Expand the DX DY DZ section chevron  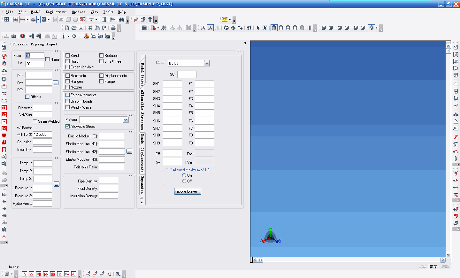pos(57,70)
